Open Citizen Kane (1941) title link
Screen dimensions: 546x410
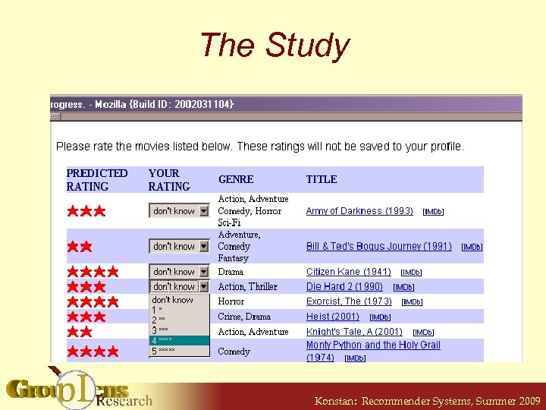[x=349, y=272]
